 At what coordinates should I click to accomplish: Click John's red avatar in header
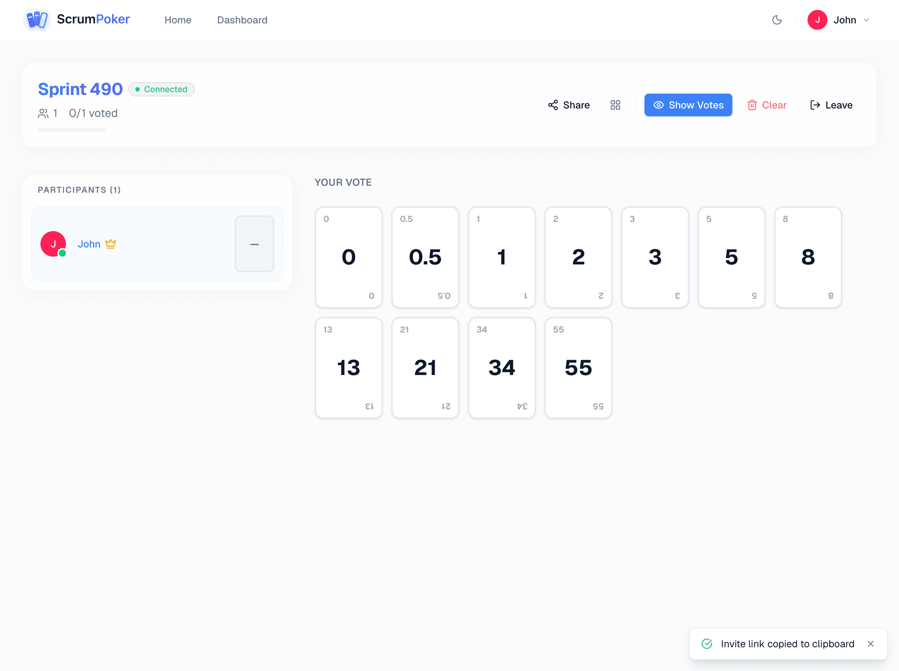(x=817, y=20)
